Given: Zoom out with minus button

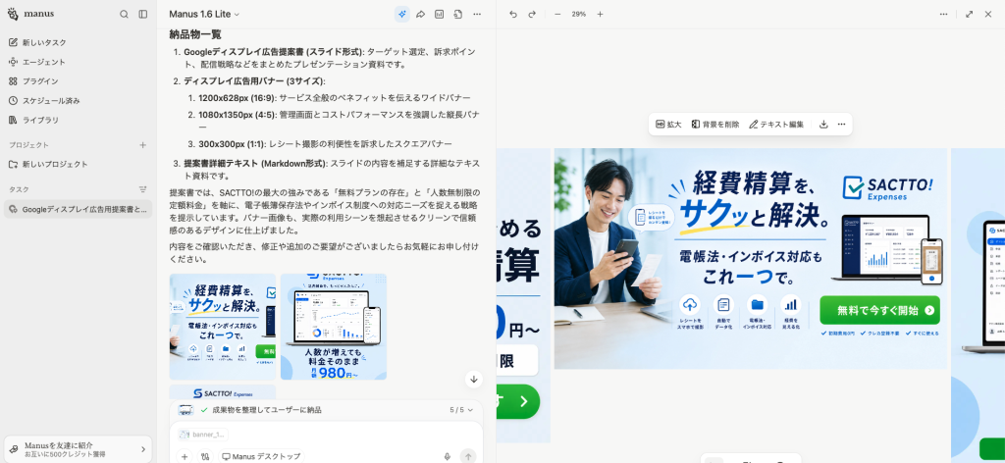Looking at the screenshot, I should (557, 14).
